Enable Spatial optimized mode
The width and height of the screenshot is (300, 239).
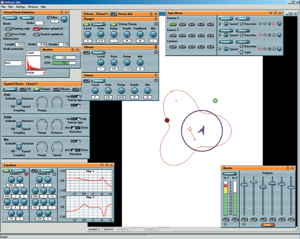[36, 34]
